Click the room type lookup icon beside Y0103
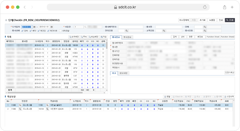 47,109
